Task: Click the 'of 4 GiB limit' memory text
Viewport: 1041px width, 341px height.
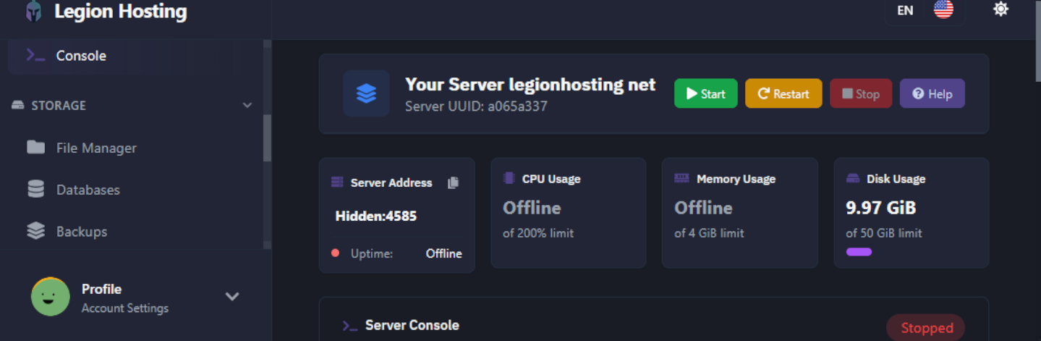Action: click(709, 233)
